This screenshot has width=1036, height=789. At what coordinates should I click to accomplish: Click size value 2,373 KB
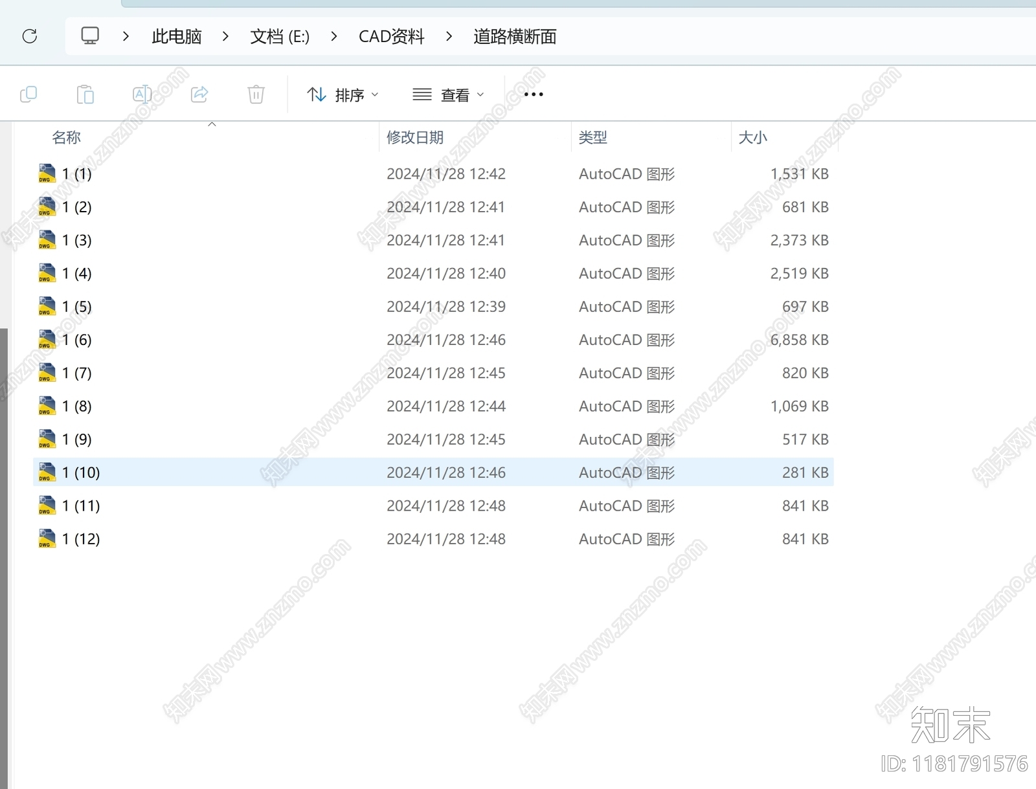coord(800,240)
